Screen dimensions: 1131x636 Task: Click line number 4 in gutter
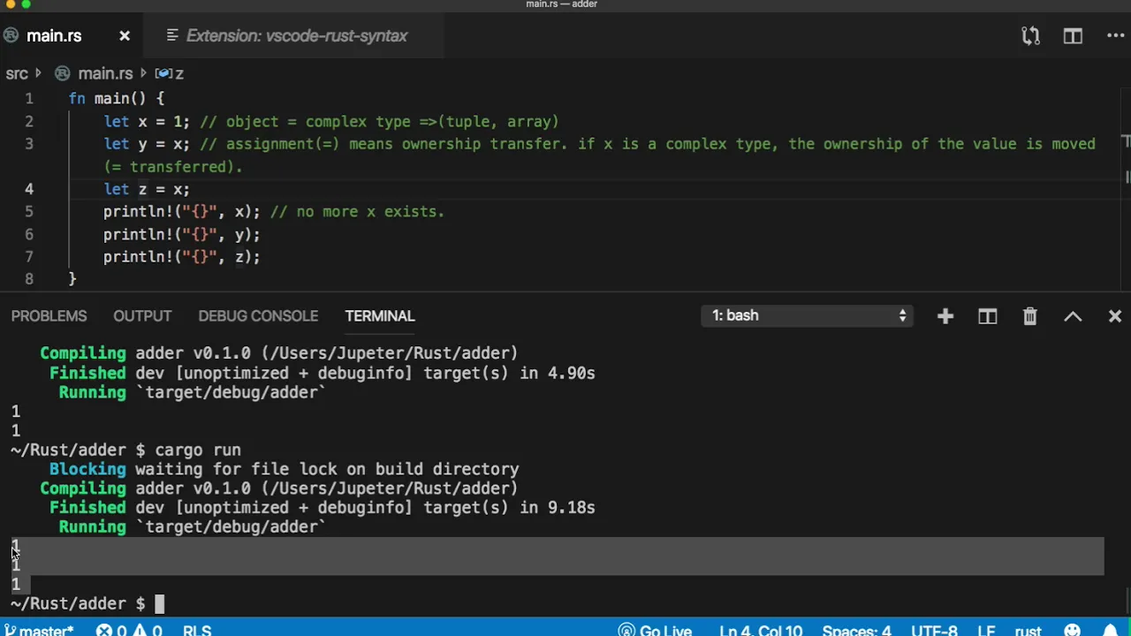click(29, 189)
